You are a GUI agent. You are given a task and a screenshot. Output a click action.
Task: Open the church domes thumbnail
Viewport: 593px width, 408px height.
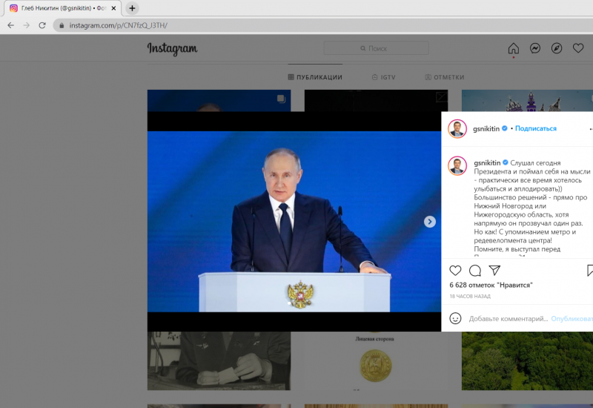point(527,100)
